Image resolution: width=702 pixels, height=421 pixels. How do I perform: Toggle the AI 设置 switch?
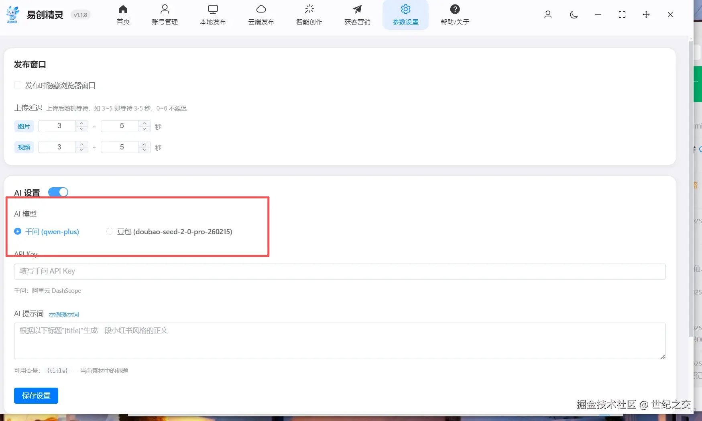[58, 192]
